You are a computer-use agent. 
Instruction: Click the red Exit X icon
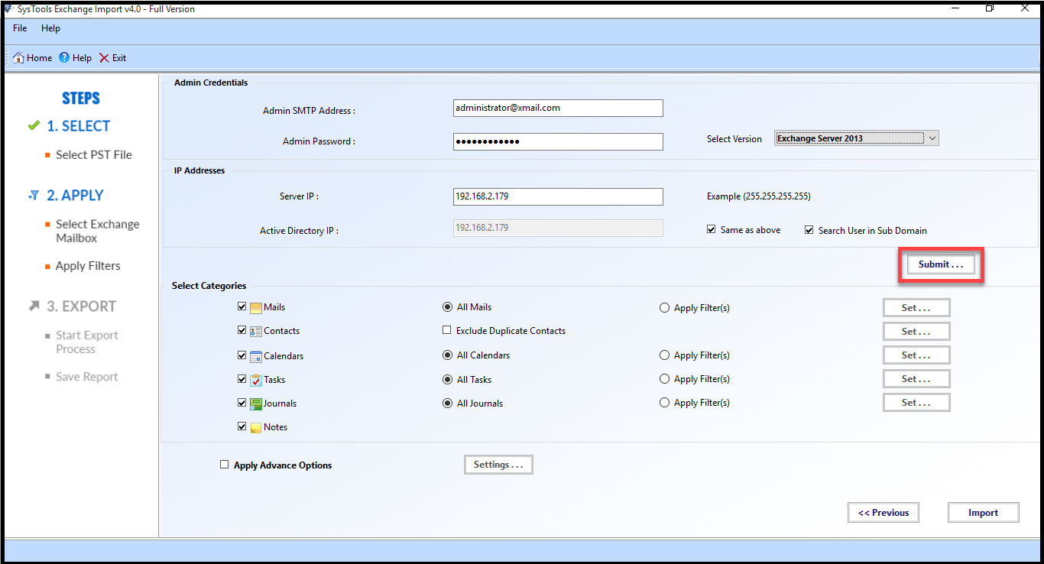coord(104,58)
